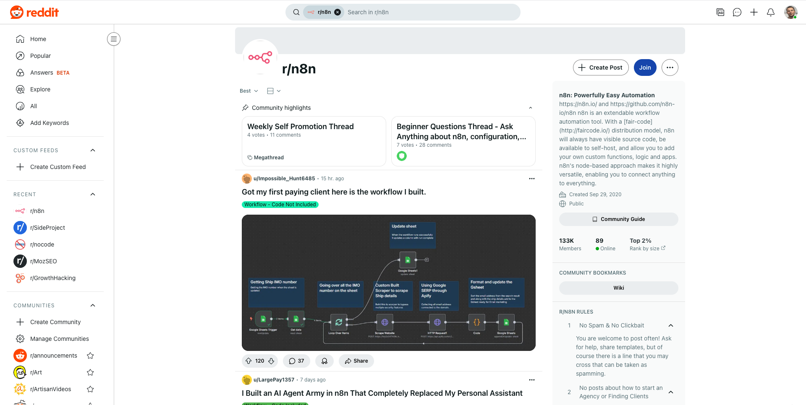Open the AI Agent Army post title
Image resolution: width=806 pixels, height=405 pixels.
(382, 393)
